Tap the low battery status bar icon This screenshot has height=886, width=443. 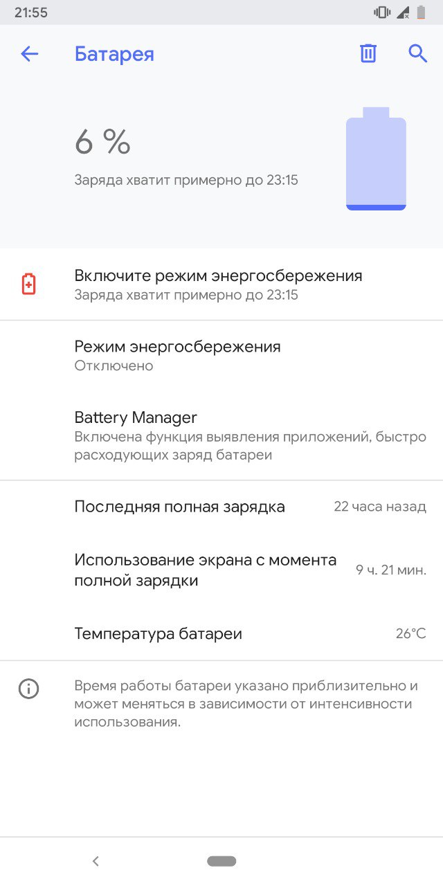pyautogui.click(x=420, y=12)
